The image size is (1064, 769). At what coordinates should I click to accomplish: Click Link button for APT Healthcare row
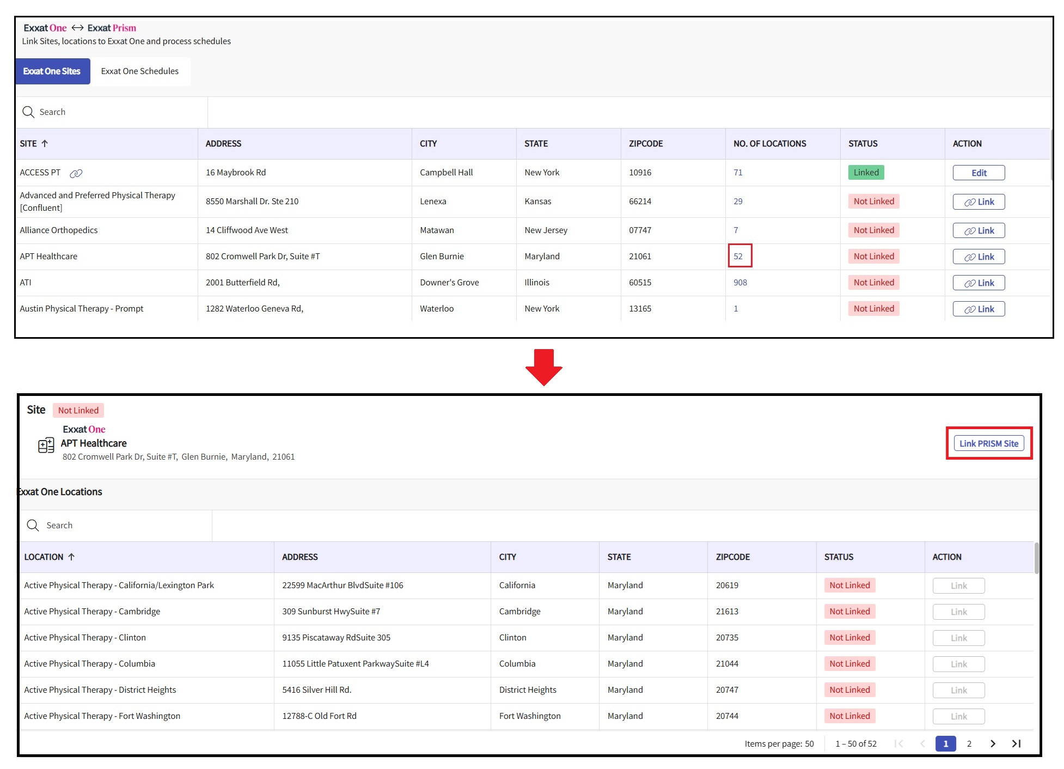pos(979,257)
